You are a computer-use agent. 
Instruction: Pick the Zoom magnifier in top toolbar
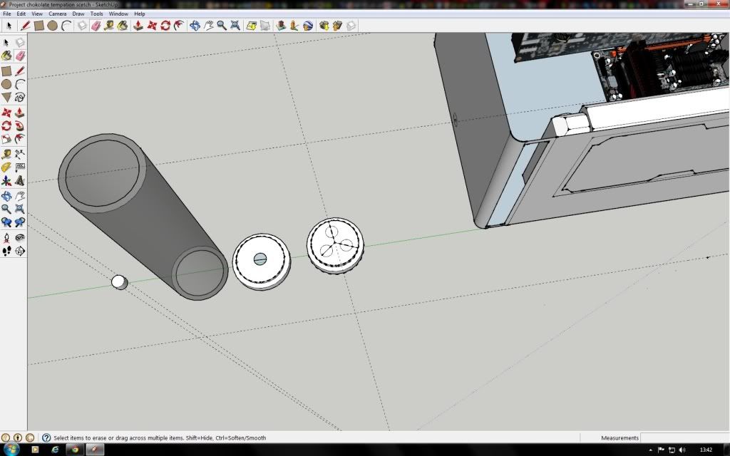222,26
